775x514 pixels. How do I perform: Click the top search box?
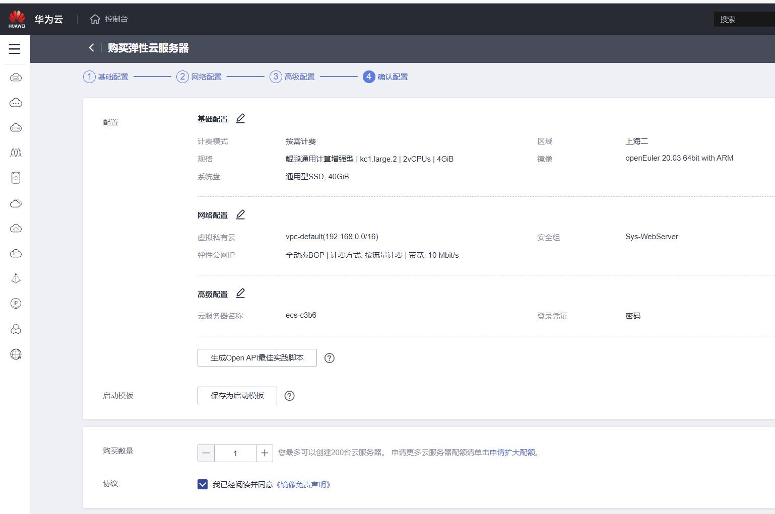point(744,19)
